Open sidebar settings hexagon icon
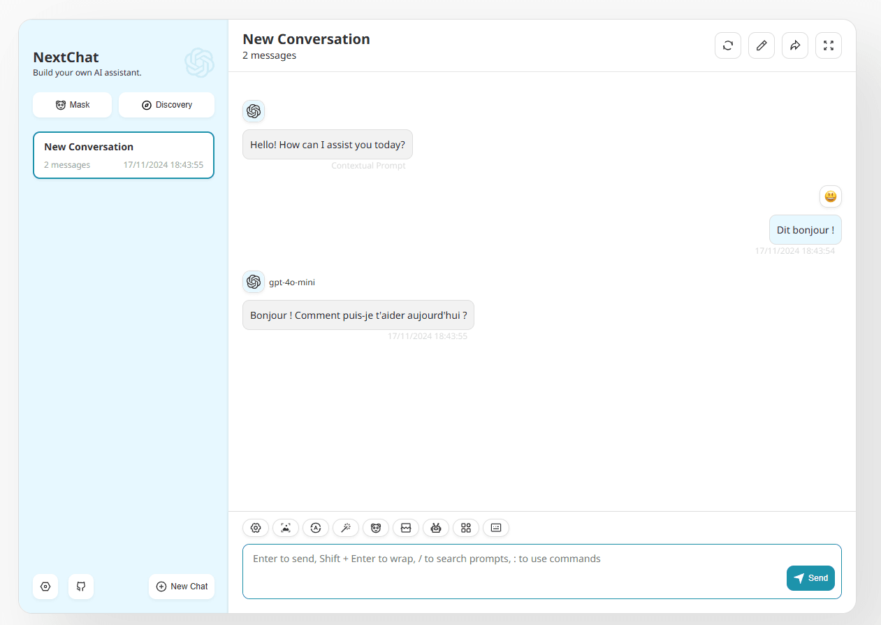The height and width of the screenshot is (625, 881). 45,587
